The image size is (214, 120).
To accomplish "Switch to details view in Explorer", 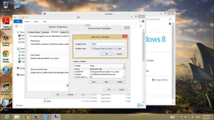I will [x=139, y=105].
